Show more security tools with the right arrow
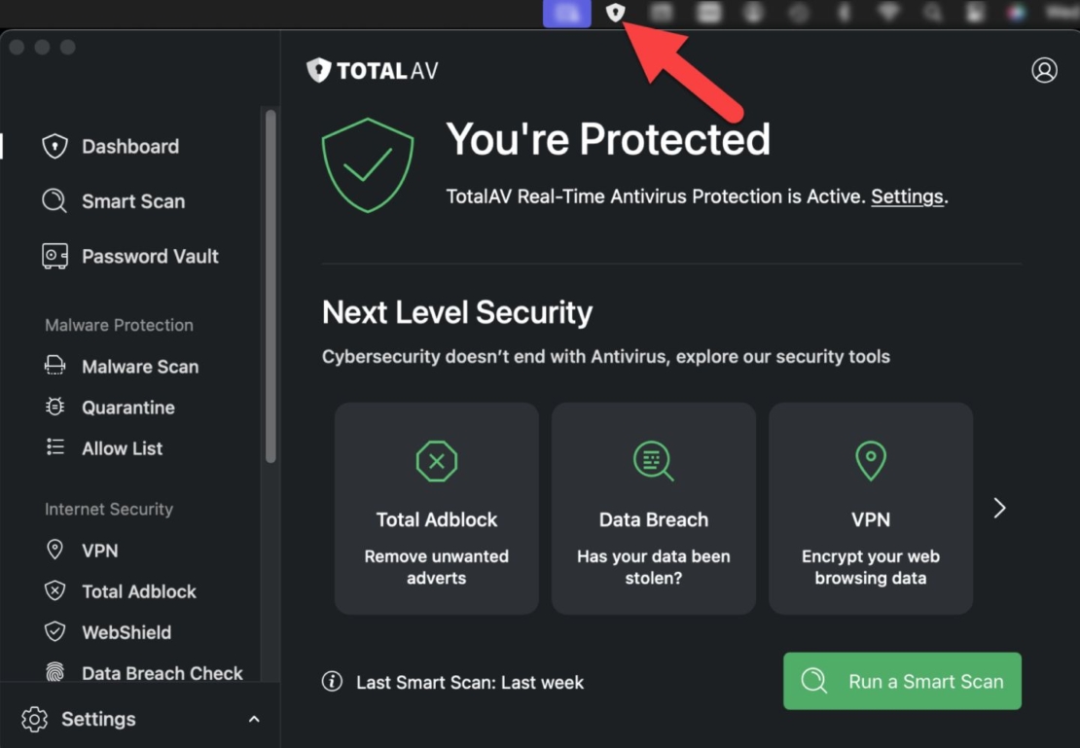Viewport: 1080px width, 748px height. pos(999,507)
